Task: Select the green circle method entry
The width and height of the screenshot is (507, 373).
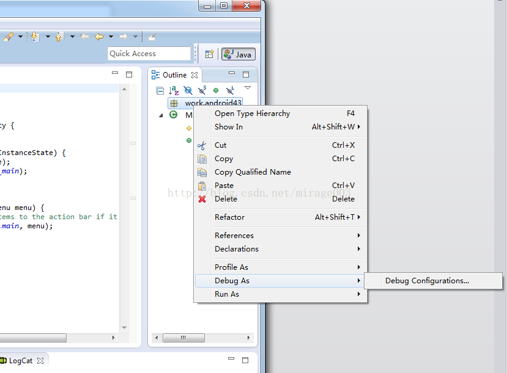Action: (189, 140)
